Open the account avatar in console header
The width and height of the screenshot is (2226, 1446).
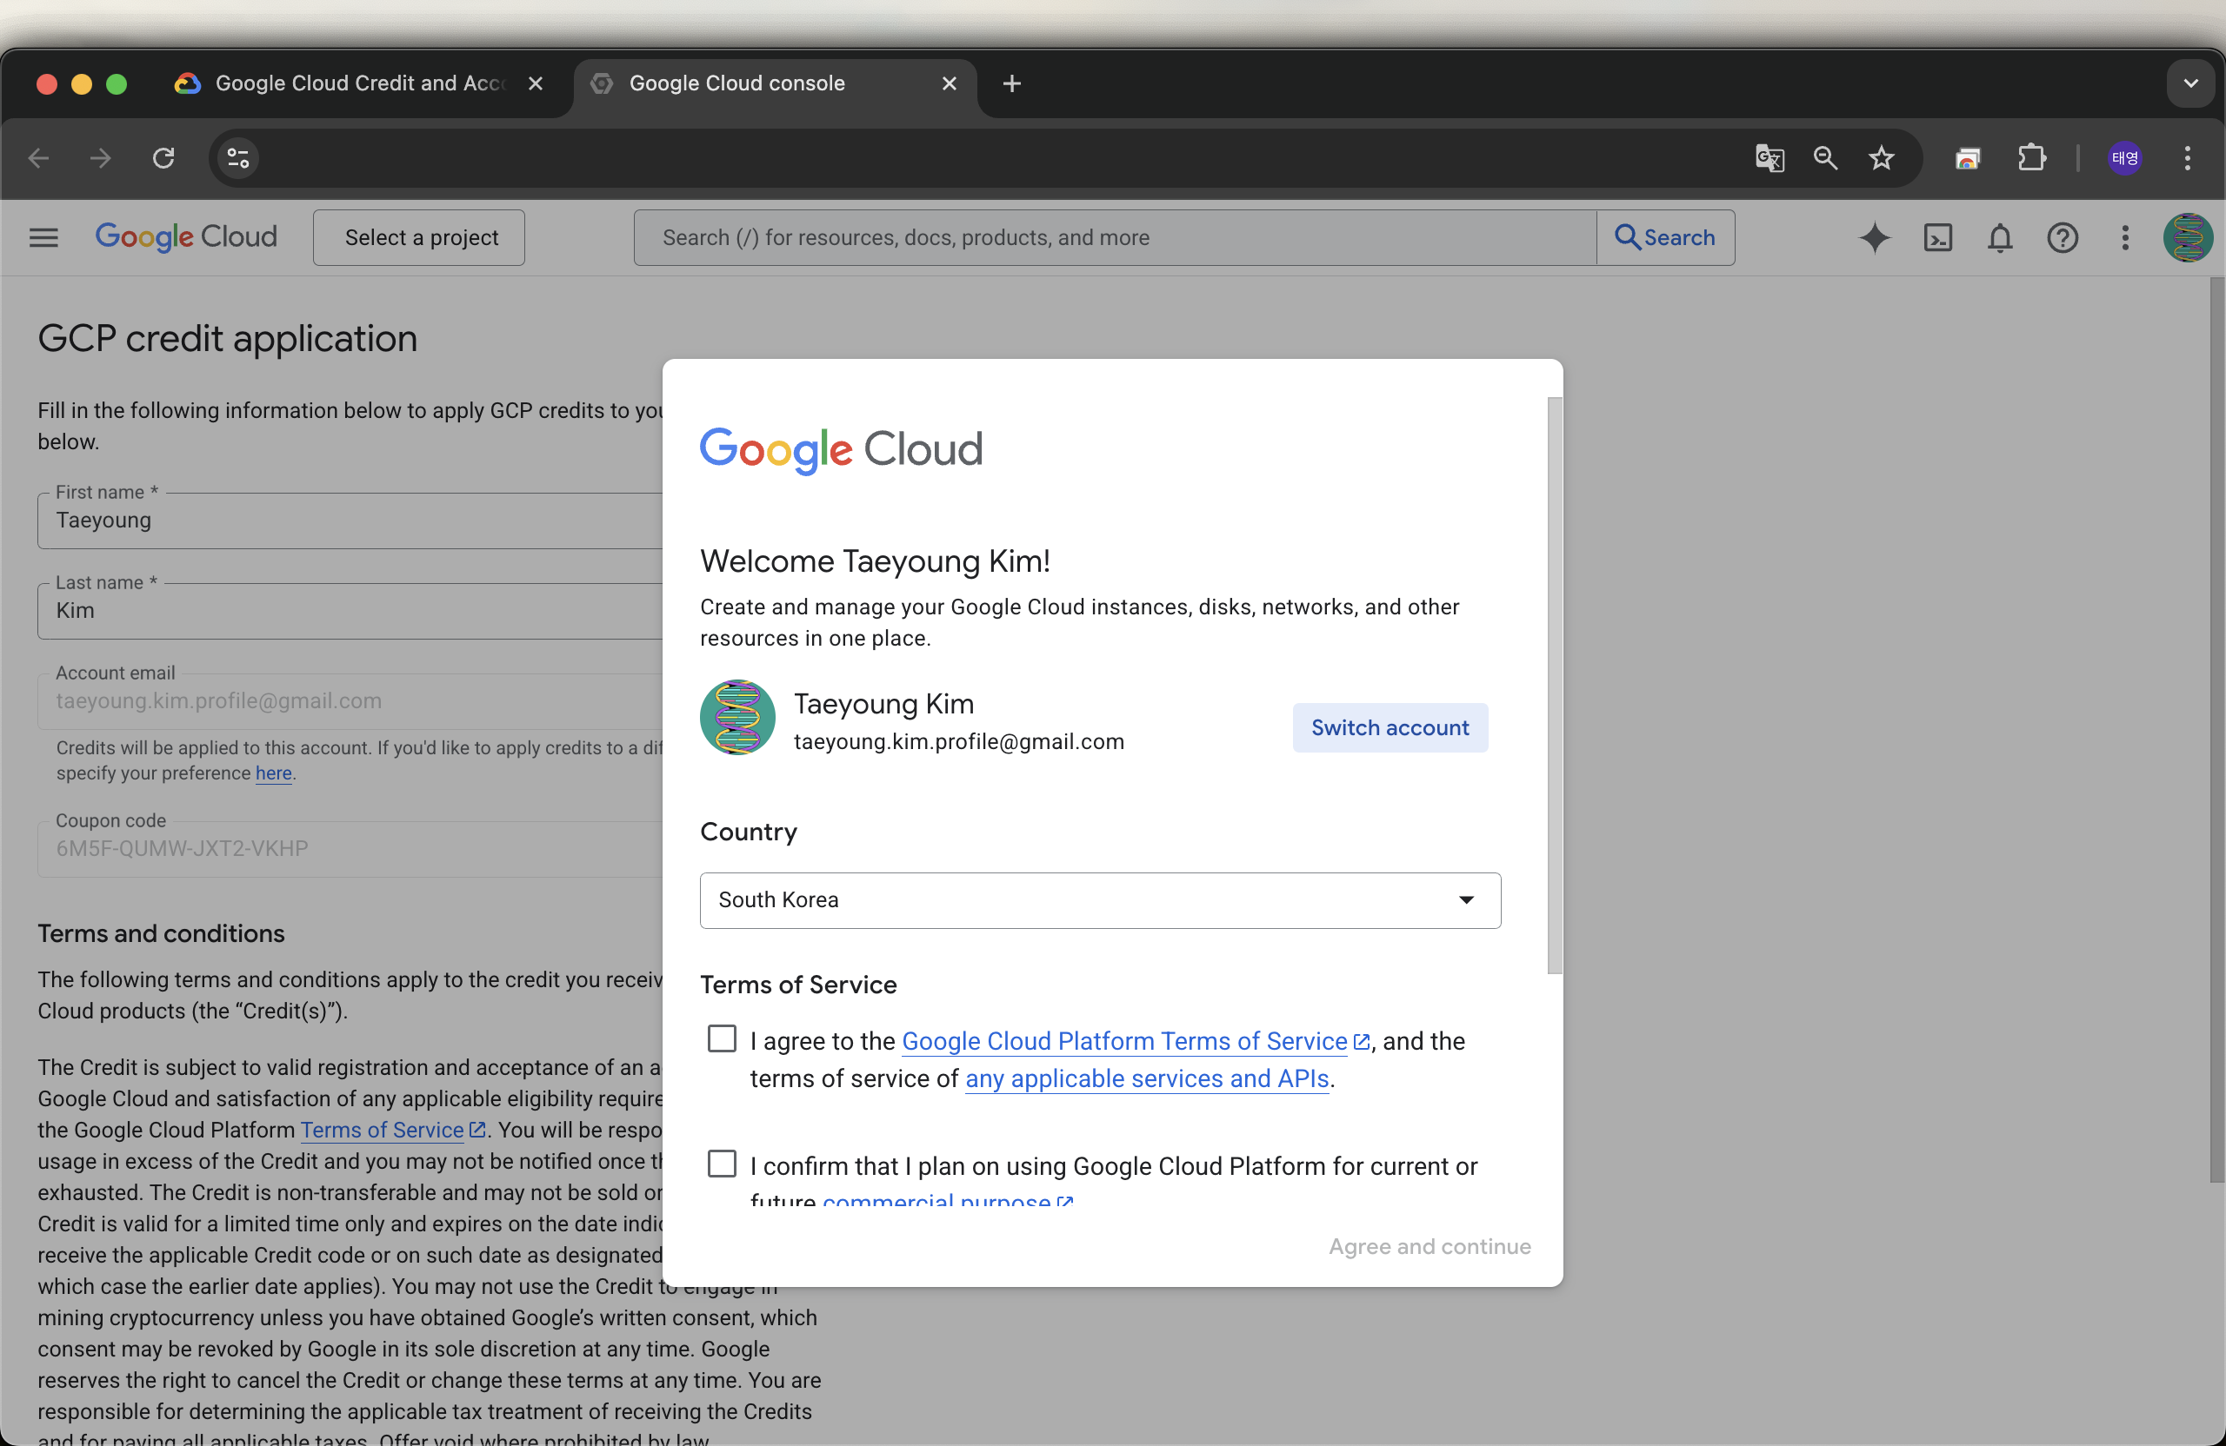[2187, 237]
